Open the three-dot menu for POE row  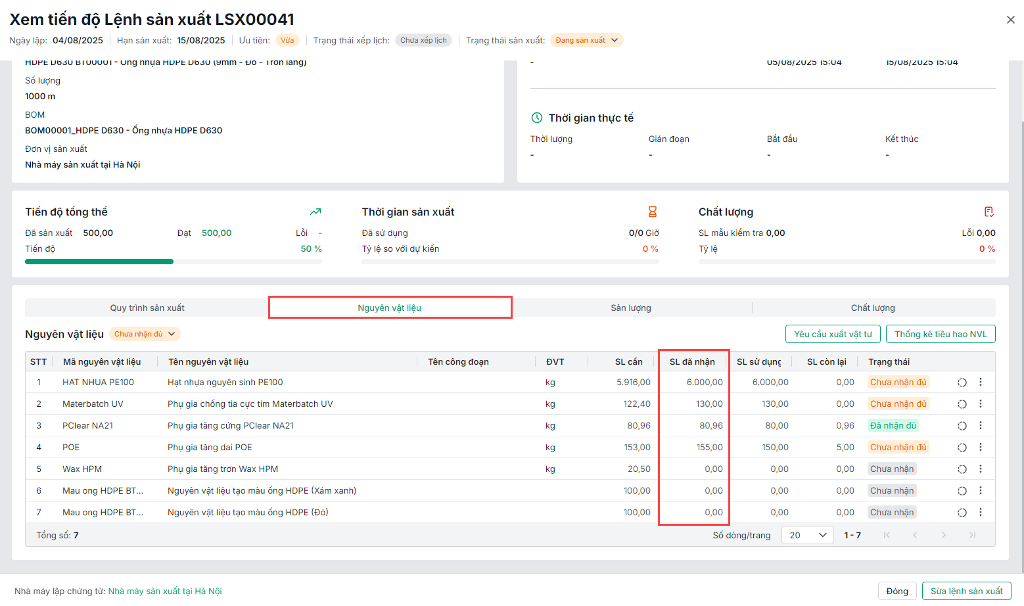coord(980,447)
